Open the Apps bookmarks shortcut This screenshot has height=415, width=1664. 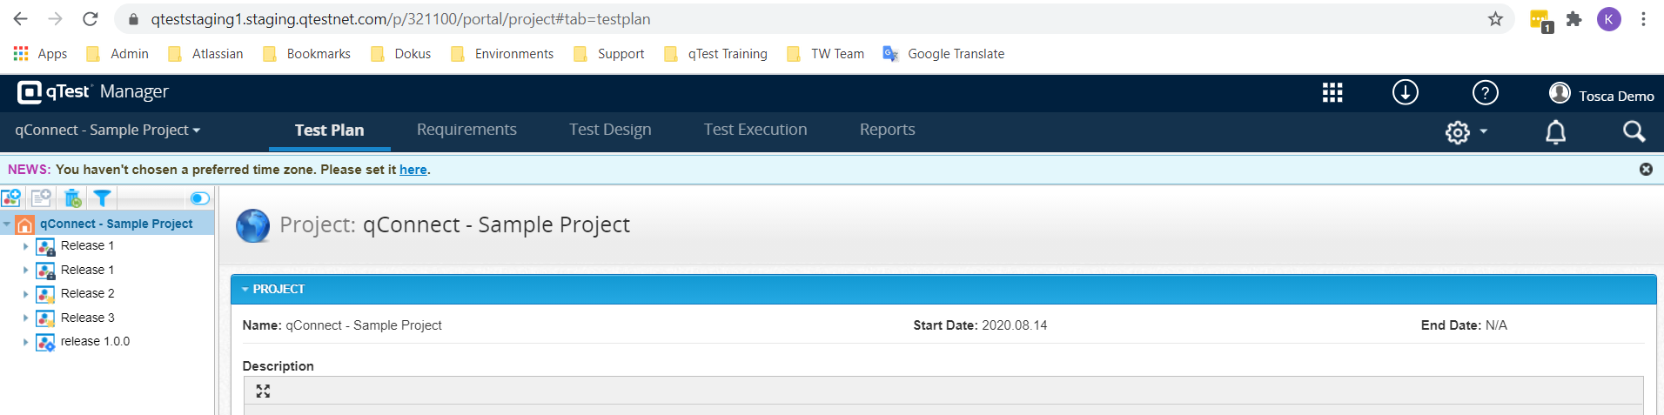coord(40,54)
